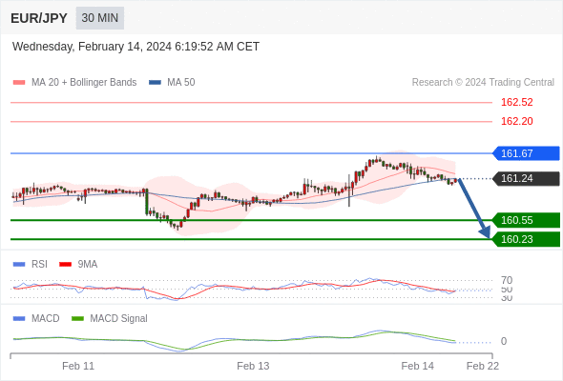Screen dimensions: 563x381
Task: Toggle the MACD legend marker
Action: [x=19, y=319]
